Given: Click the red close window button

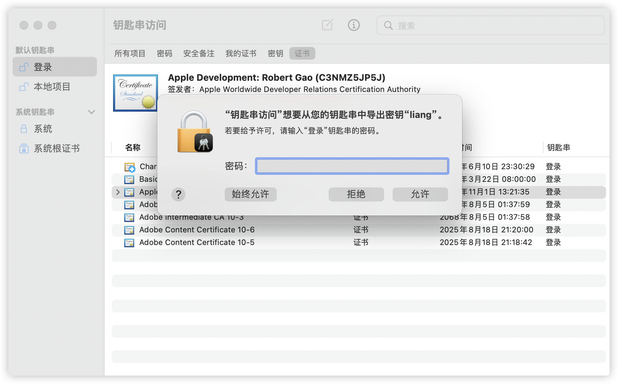Looking at the screenshot, I should [x=24, y=25].
